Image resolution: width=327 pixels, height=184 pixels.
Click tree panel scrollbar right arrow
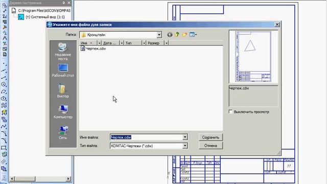coord(68,179)
